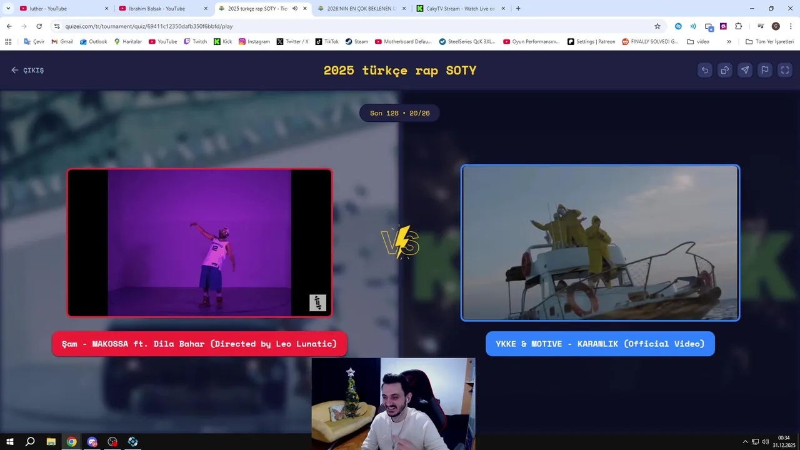The height and width of the screenshot is (450, 800).
Task: Vote for YKKE & MOTIVE - KARANLIK
Action: click(x=600, y=344)
